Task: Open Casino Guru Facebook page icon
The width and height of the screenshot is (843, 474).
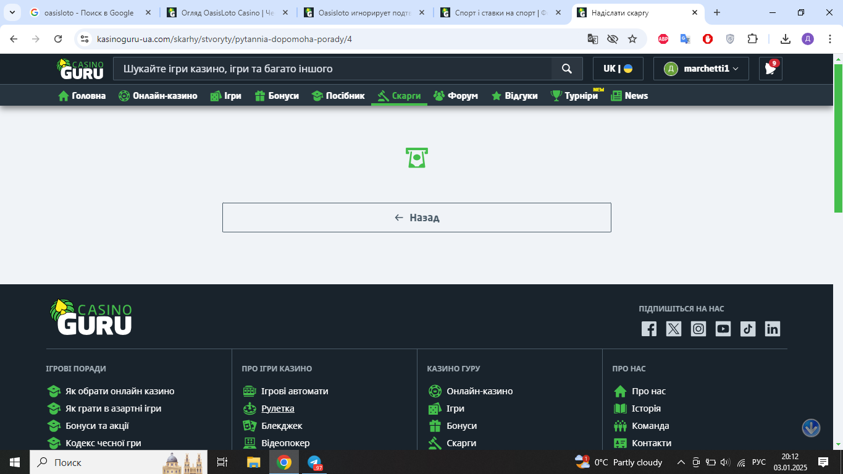Action: coord(649,329)
